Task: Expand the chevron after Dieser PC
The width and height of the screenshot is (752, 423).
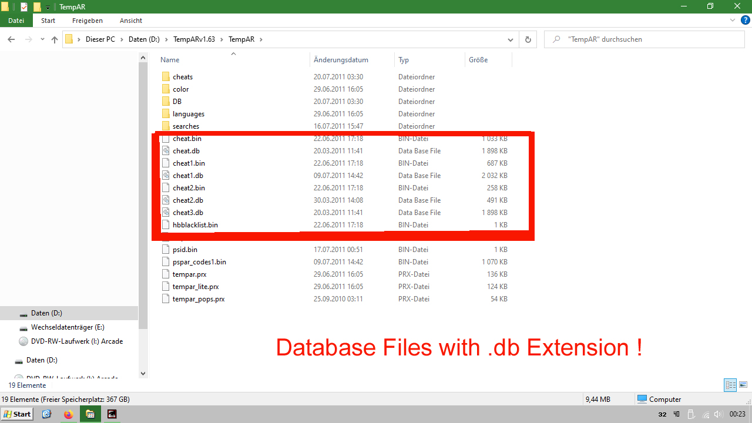Action: point(122,39)
